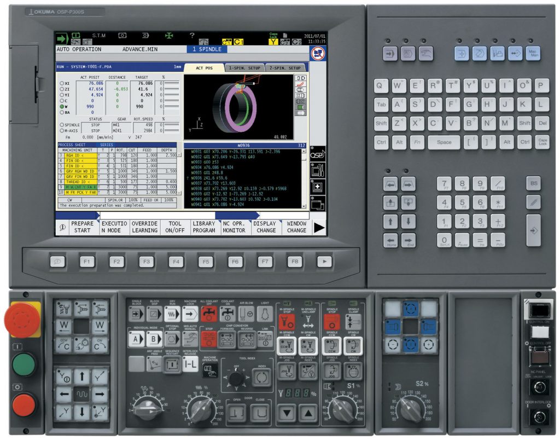Show more on-screen function menu items arrow
This screenshot has height=440, width=560.
pyautogui.click(x=319, y=227)
